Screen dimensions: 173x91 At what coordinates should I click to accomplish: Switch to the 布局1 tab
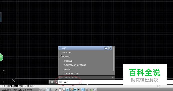pos(22,86)
